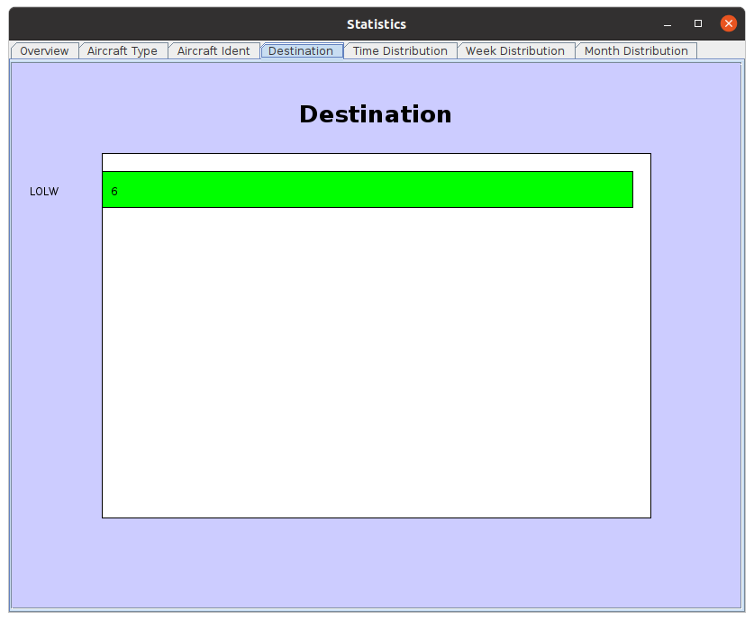Viewport: 754px width, 621px height.
Task: Click the lavender panel area below the chart
Action: (377, 562)
